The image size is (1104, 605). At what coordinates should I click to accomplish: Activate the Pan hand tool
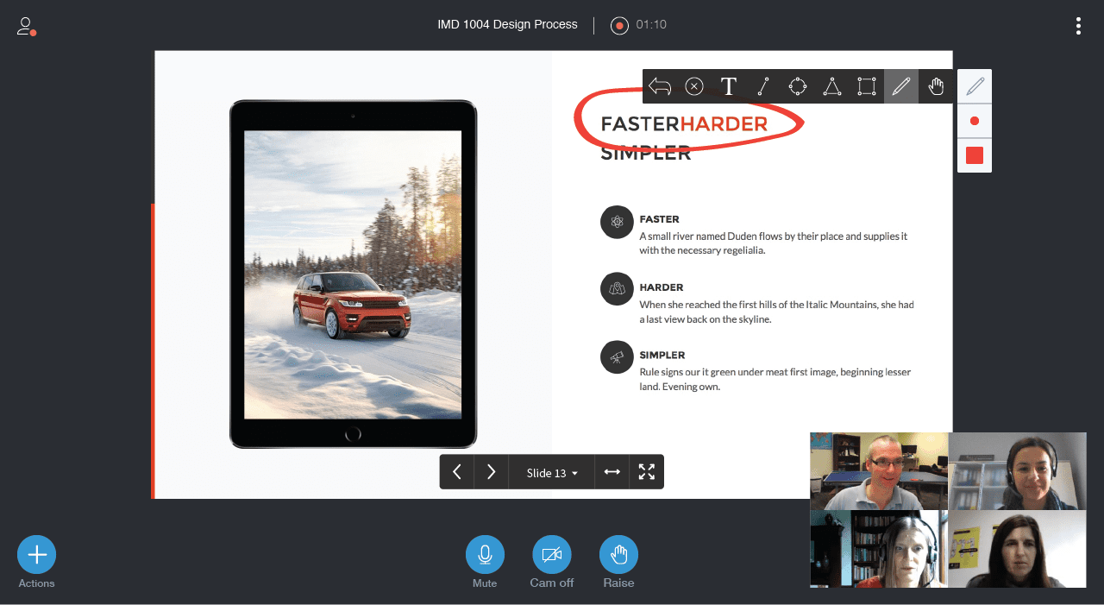(936, 86)
